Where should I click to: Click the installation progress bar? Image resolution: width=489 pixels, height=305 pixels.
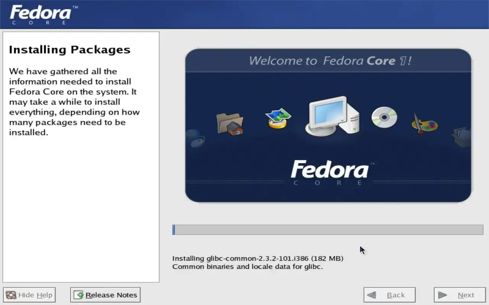pos(328,230)
